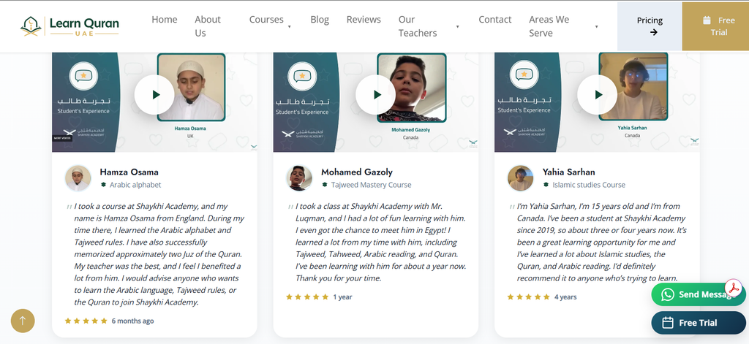Image resolution: width=749 pixels, height=344 pixels.
Task: Click the WhatsApp Send Message button
Action: (699, 294)
